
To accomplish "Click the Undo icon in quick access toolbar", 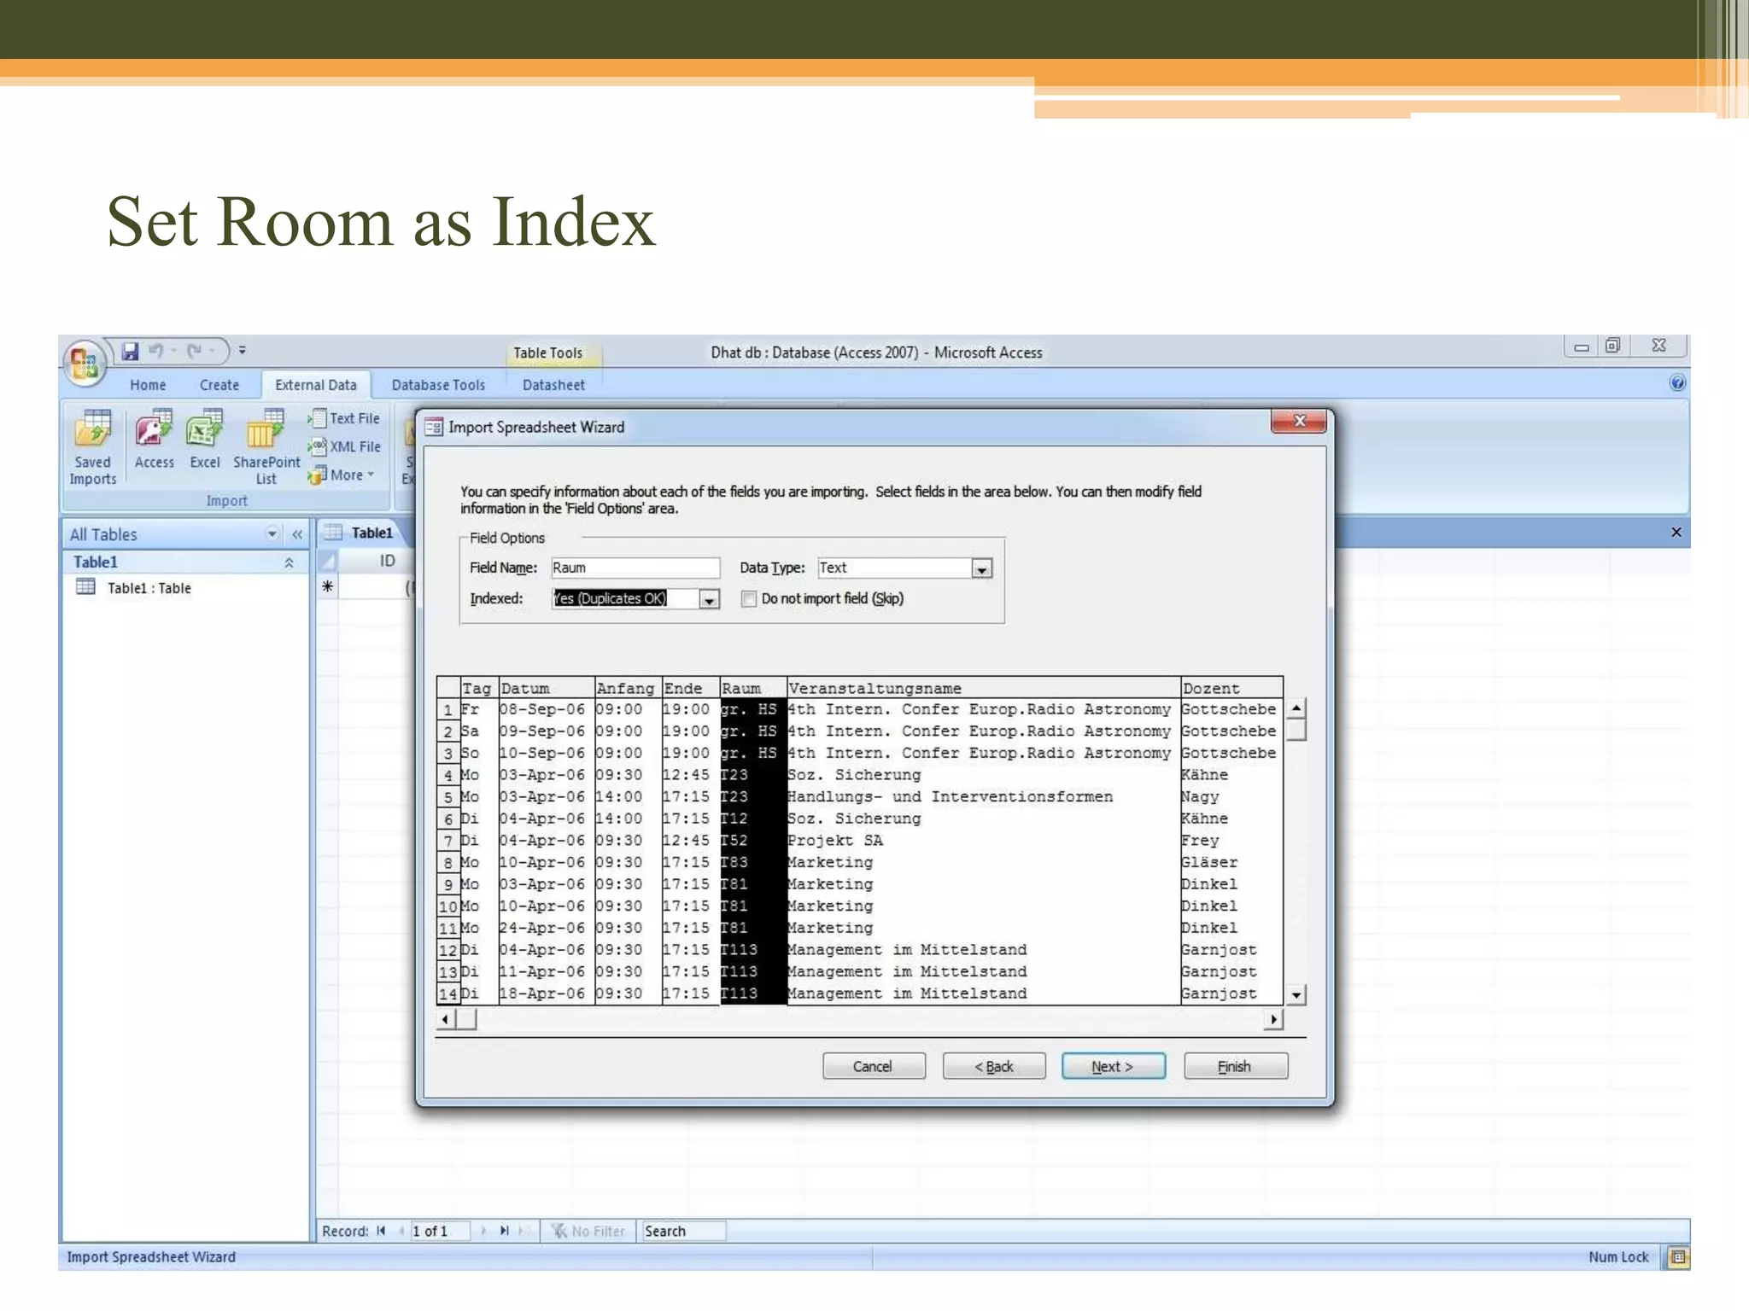I will coord(156,351).
